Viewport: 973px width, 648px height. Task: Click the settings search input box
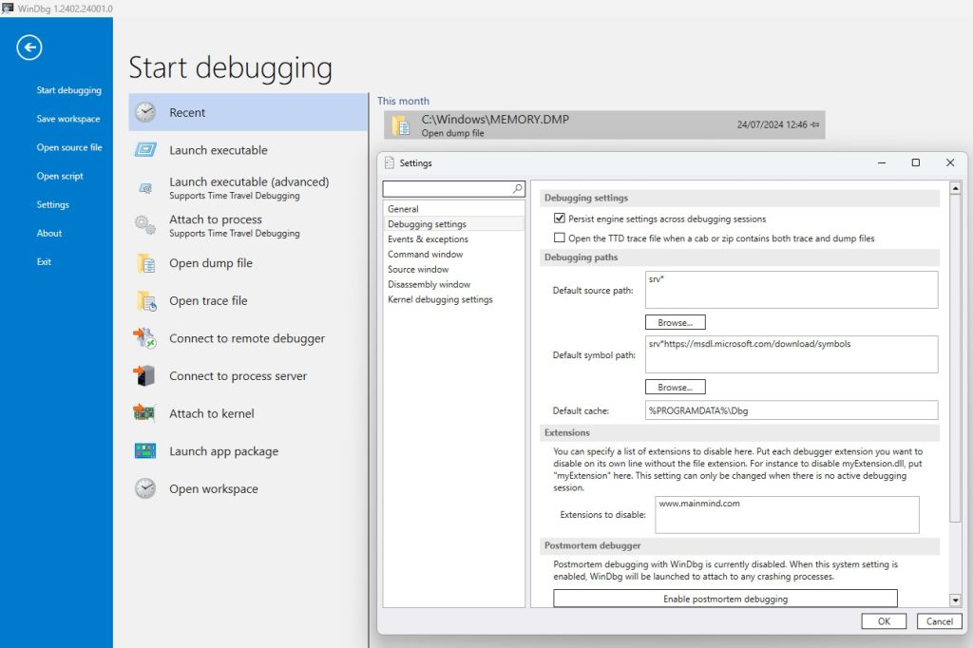click(453, 188)
